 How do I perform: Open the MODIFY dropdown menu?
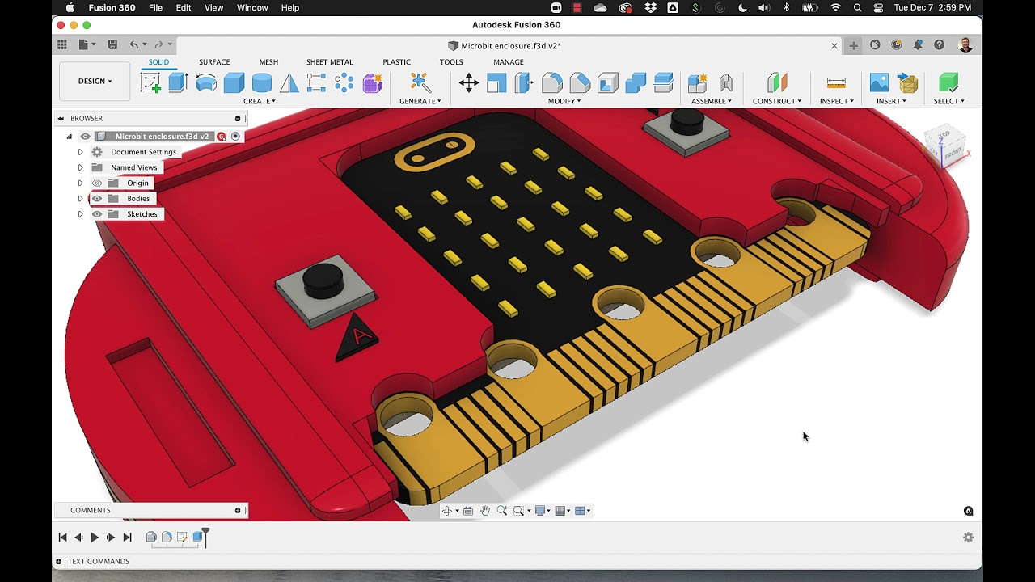coord(564,101)
